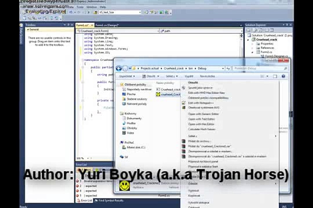
Task: Open the find combo box dropdown in the toolbar
Action: 140,12
